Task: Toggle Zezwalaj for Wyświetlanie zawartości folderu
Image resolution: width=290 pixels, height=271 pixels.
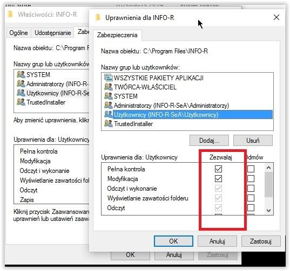Action: 218,198
